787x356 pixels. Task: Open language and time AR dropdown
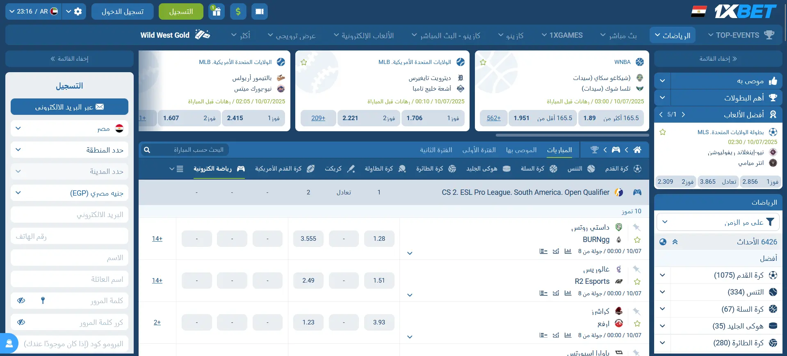point(34,11)
